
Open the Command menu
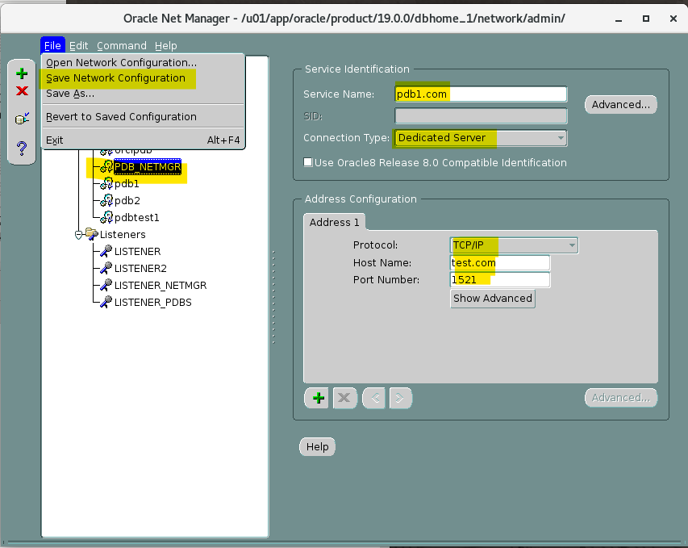(x=122, y=46)
